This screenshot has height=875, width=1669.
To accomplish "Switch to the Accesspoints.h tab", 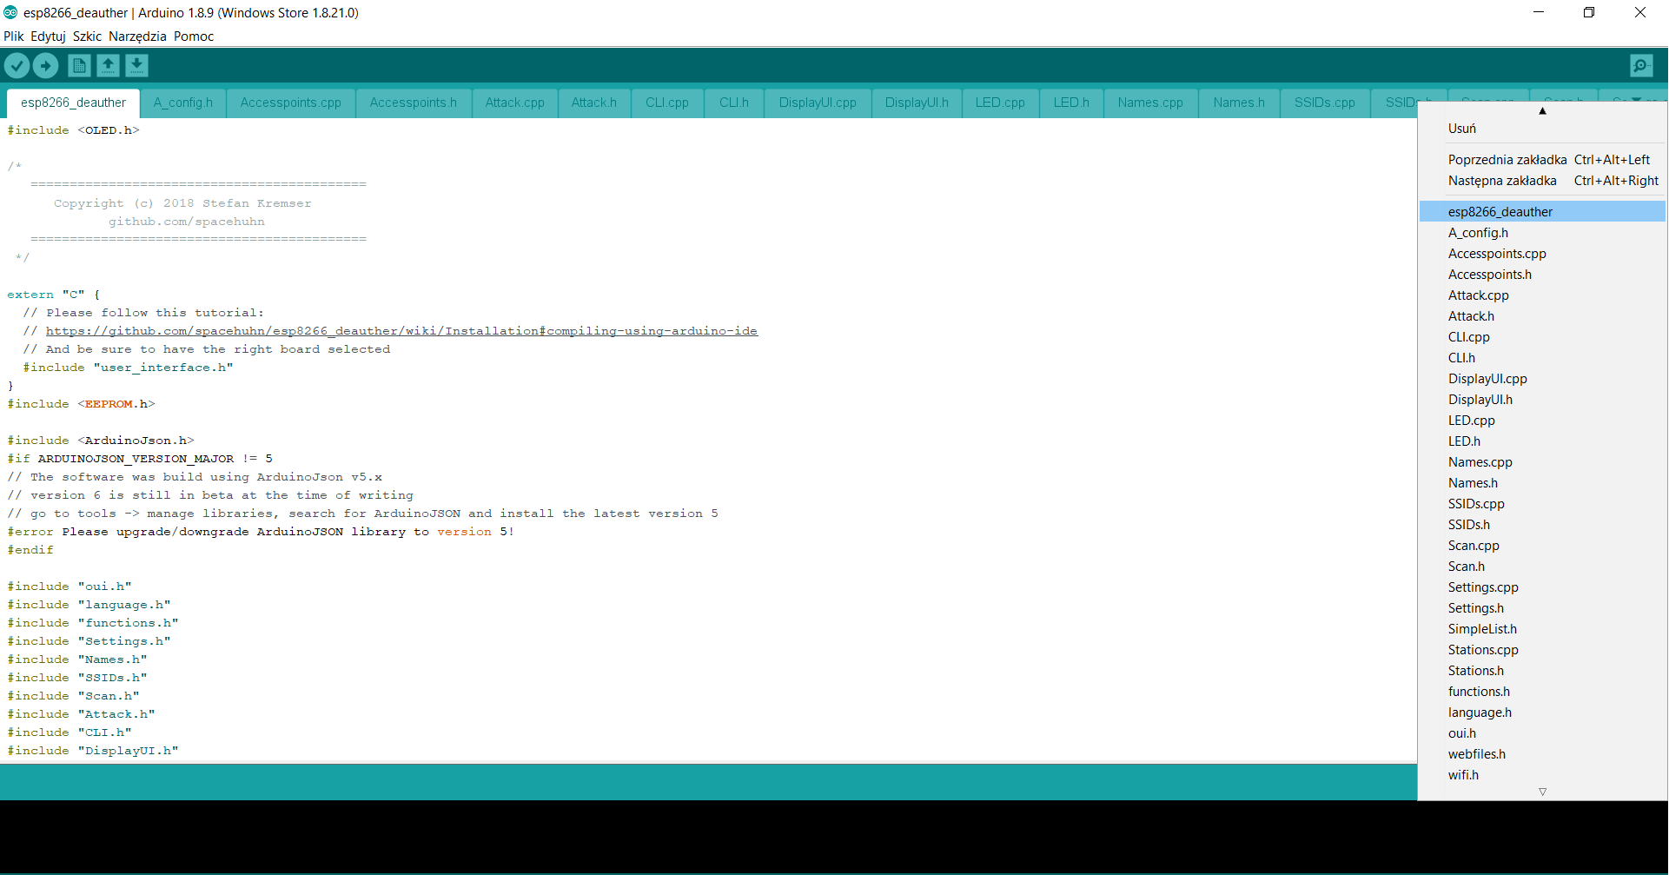I will pos(414,103).
